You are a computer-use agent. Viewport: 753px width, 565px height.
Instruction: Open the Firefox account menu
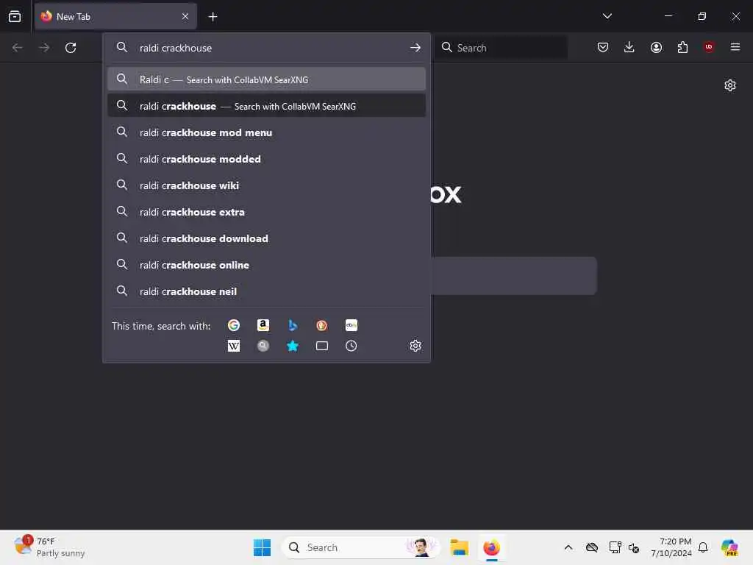pos(656,47)
